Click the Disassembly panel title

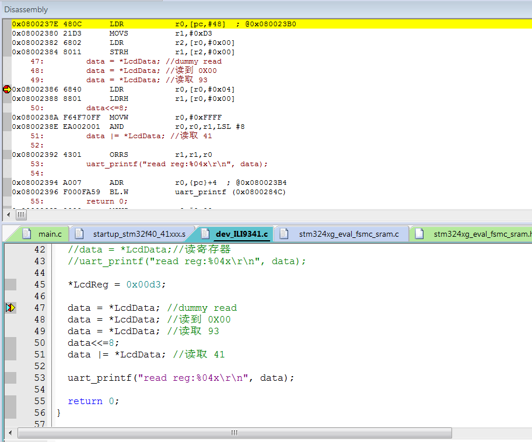[x=26, y=9]
